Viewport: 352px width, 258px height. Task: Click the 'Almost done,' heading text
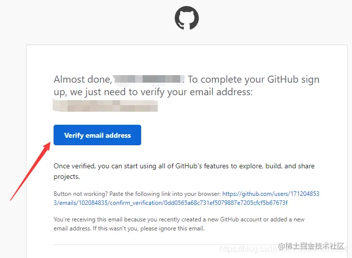pyautogui.click(x=83, y=80)
